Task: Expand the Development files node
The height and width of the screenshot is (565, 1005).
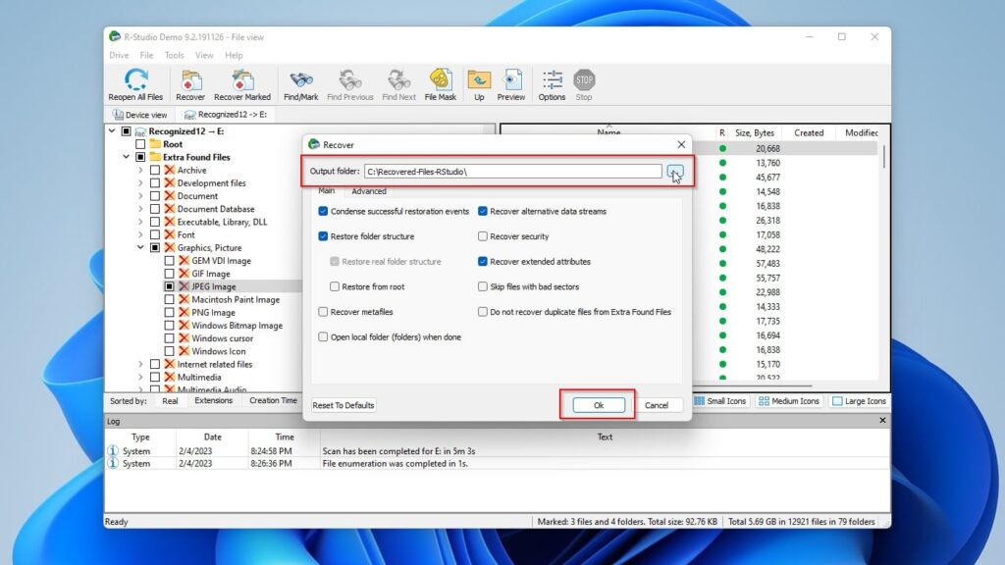Action: coord(140,182)
